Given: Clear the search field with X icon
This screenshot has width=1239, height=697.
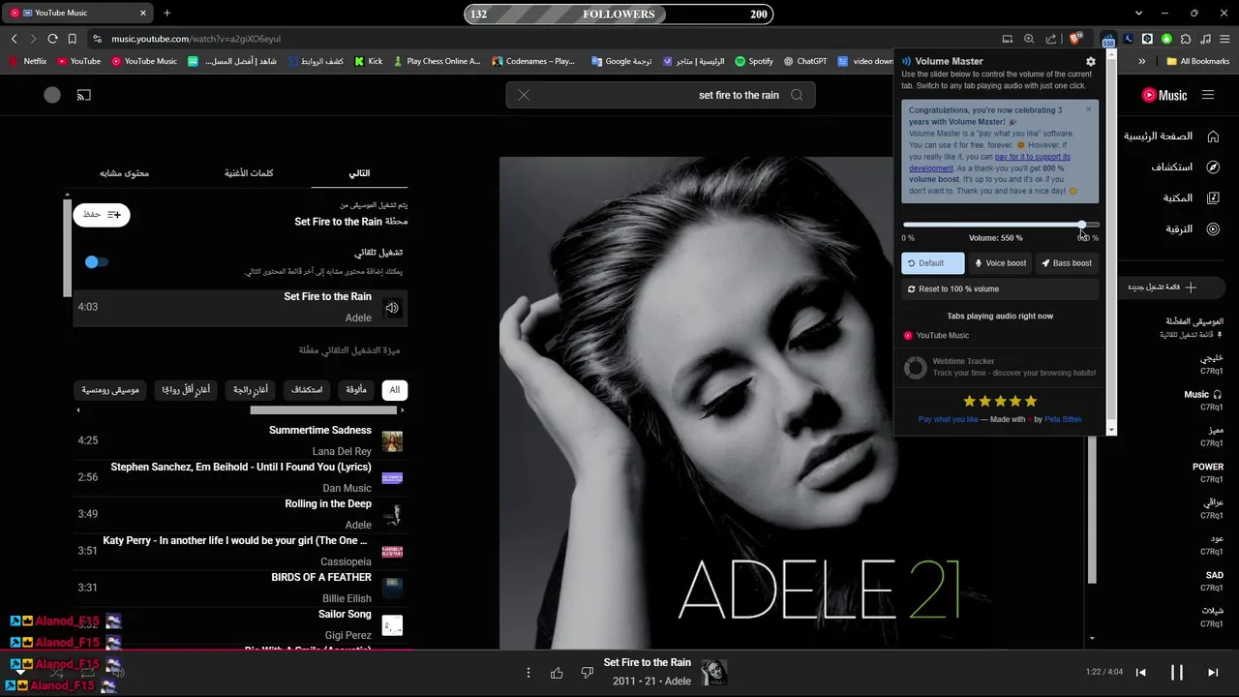Looking at the screenshot, I should pos(524,95).
